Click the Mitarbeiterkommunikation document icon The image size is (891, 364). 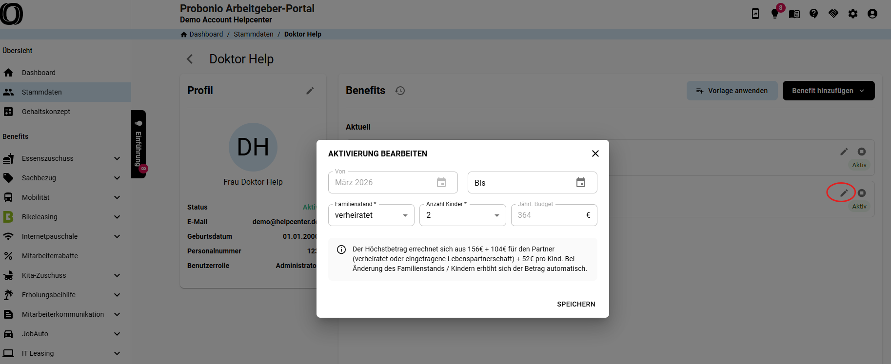pyautogui.click(x=8, y=314)
